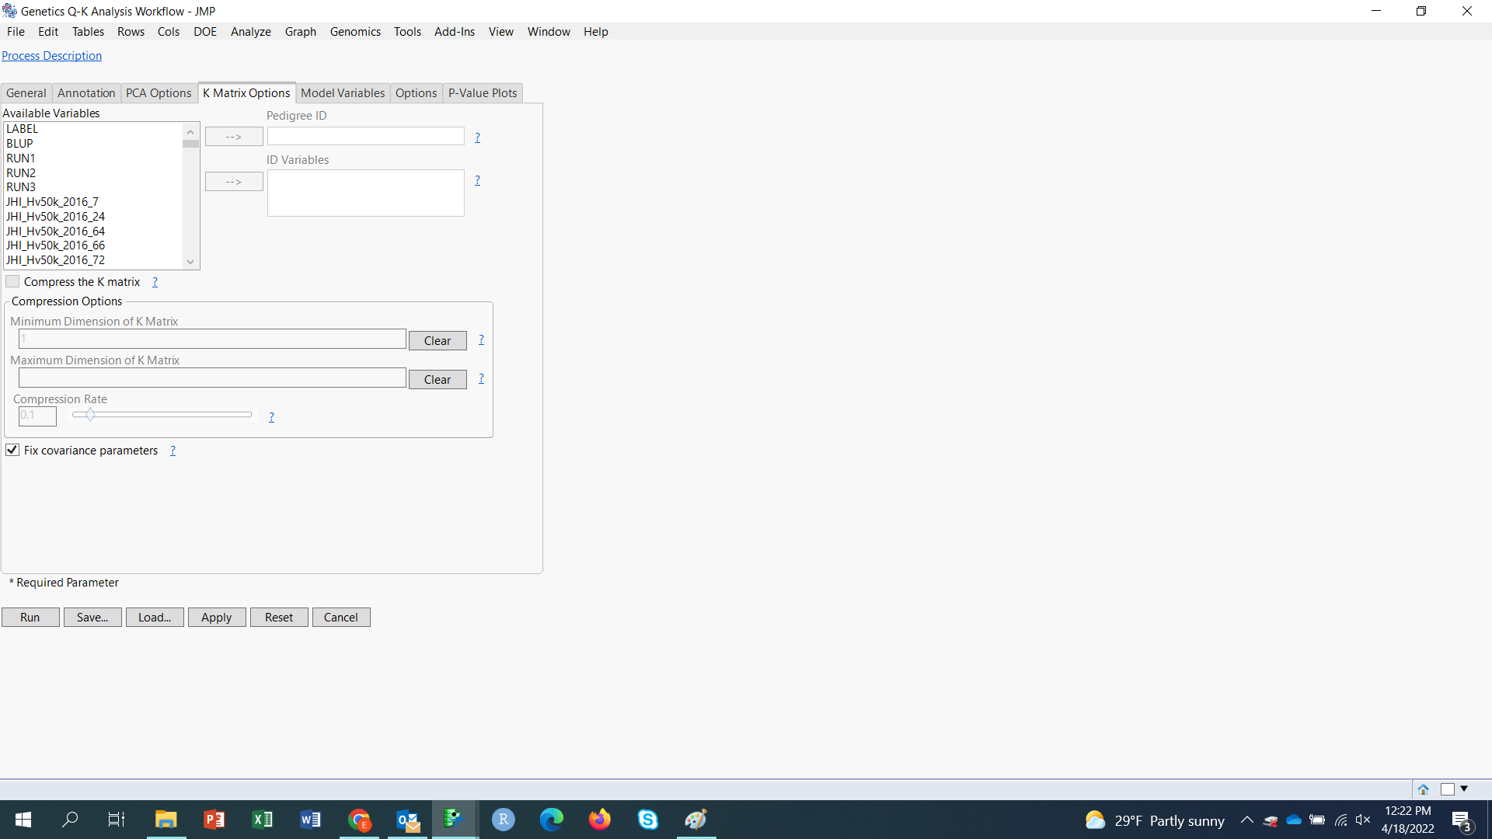Click up arrow of Available Variables scrollbar
This screenshot has width=1492, height=839.
pos(190,131)
